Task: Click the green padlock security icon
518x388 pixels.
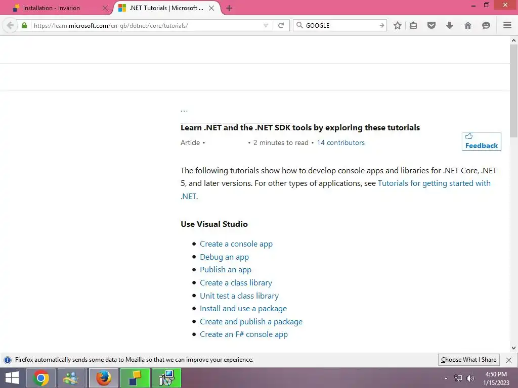Action: pos(24,25)
